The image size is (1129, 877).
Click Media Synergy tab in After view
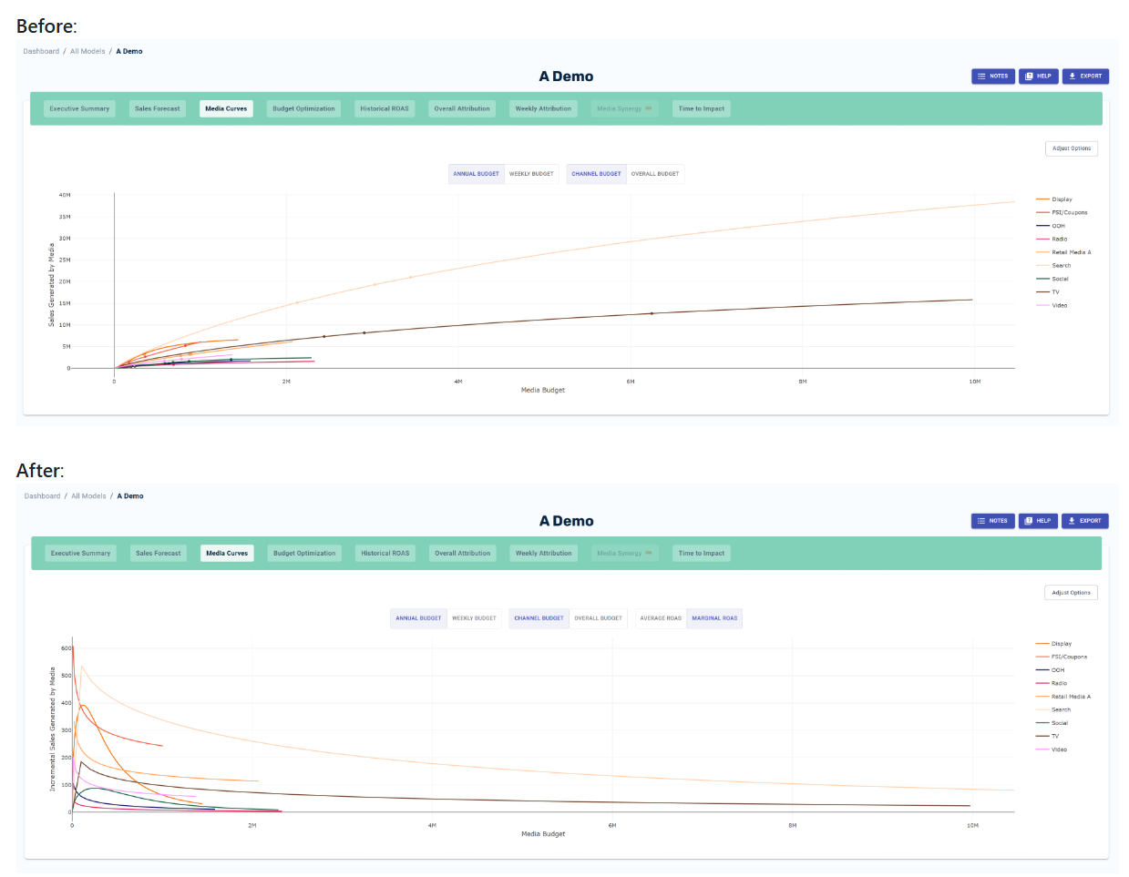click(x=624, y=553)
